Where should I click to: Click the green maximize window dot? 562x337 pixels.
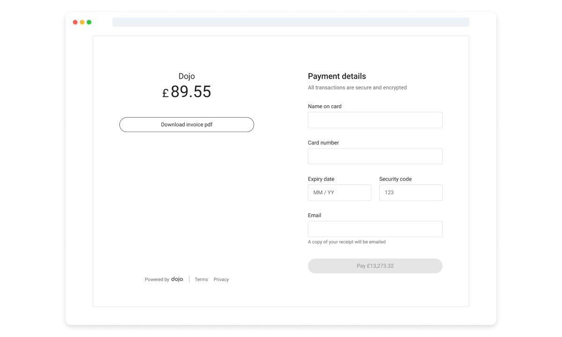pyautogui.click(x=89, y=22)
